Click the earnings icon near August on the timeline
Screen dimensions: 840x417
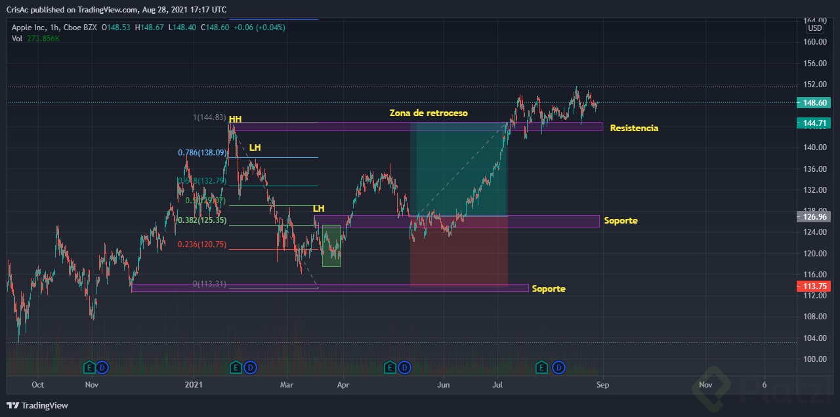pos(541,368)
